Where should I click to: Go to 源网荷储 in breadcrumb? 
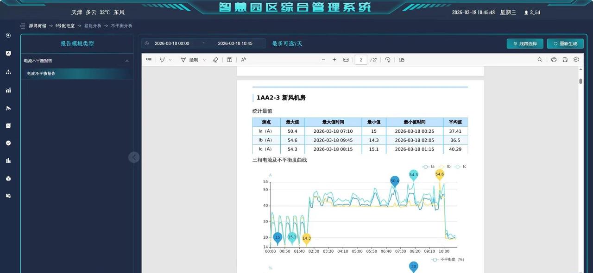pos(38,26)
